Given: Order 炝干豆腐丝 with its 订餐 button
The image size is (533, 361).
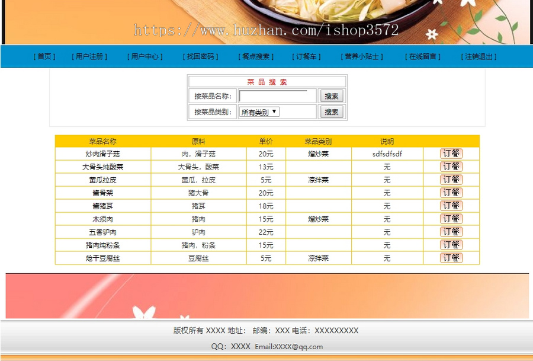Looking at the screenshot, I should point(451,258).
